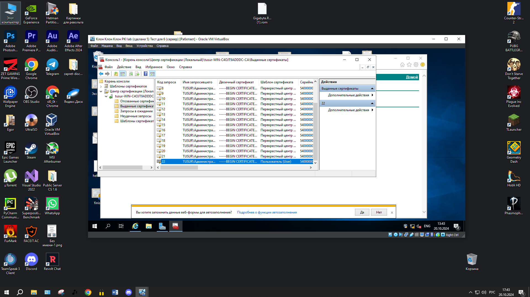Select certificate row with request ID 8

click(235, 88)
